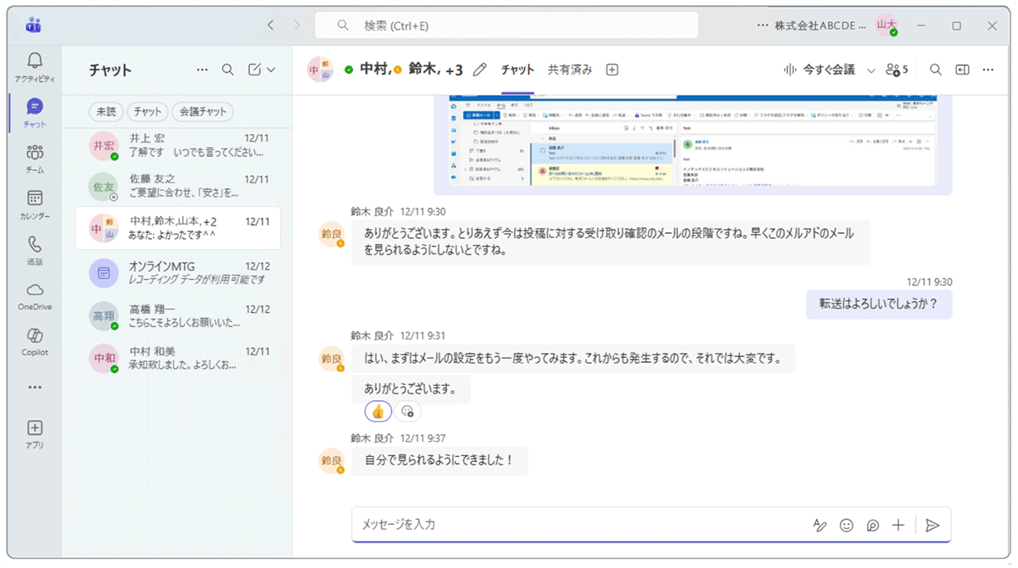Switch to the 共有済み tab
The image size is (1018, 568).
point(570,70)
